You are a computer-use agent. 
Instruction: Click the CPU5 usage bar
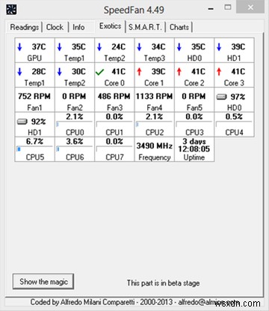pyautogui.click(x=34, y=149)
